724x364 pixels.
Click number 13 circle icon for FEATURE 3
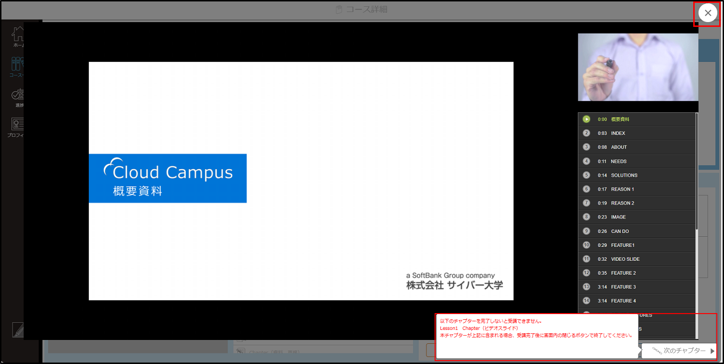[x=586, y=287]
